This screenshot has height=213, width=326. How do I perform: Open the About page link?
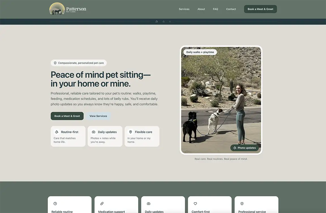[x=201, y=9]
